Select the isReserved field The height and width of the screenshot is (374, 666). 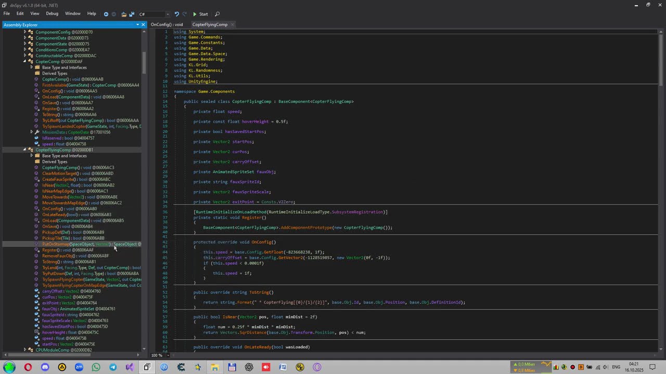tap(68, 138)
